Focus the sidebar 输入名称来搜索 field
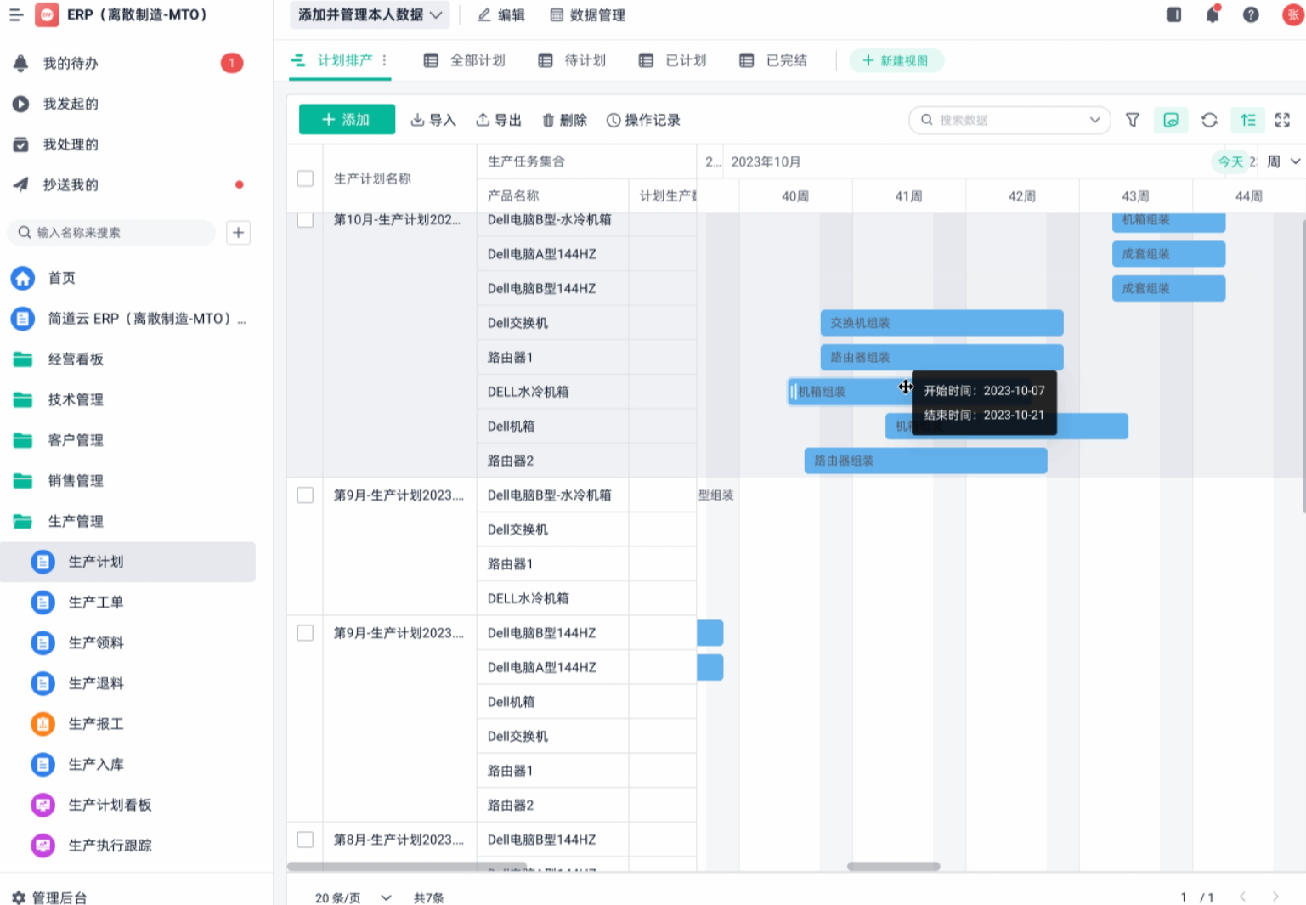 tap(111, 232)
